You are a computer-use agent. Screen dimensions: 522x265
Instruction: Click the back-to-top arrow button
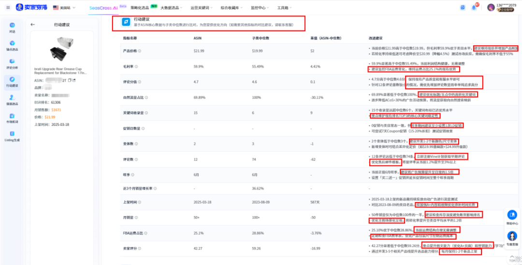click(513, 258)
